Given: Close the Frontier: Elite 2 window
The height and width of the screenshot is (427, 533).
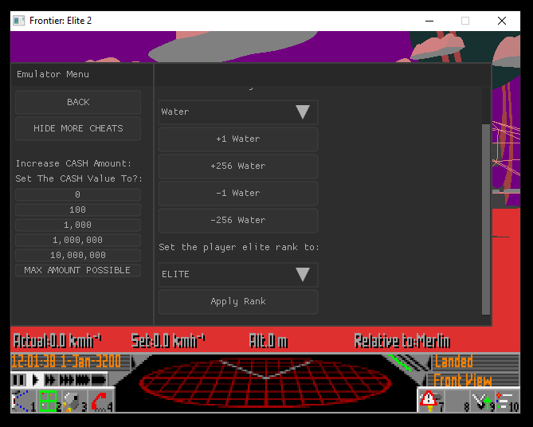Looking at the screenshot, I should click(502, 21).
